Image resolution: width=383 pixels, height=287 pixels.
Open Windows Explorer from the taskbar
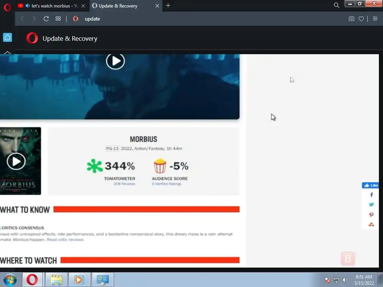tap(56, 280)
